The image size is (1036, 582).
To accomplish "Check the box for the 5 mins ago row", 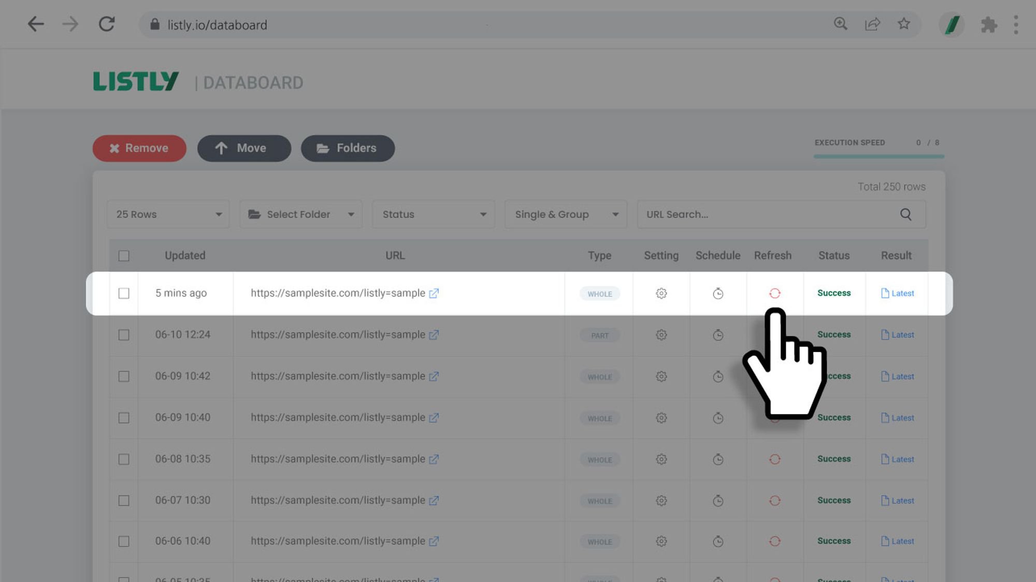I will (124, 294).
